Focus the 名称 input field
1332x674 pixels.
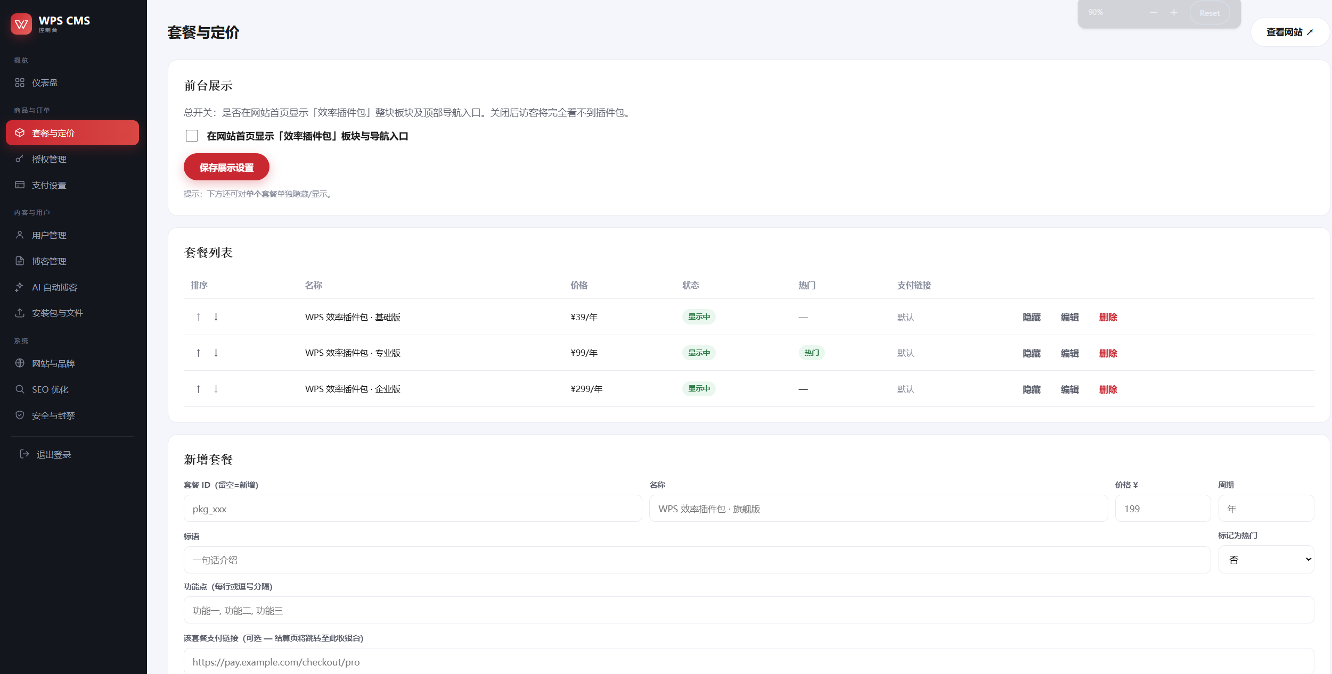(x=878, y=509)
